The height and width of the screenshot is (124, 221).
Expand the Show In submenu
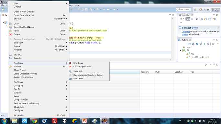67,19
